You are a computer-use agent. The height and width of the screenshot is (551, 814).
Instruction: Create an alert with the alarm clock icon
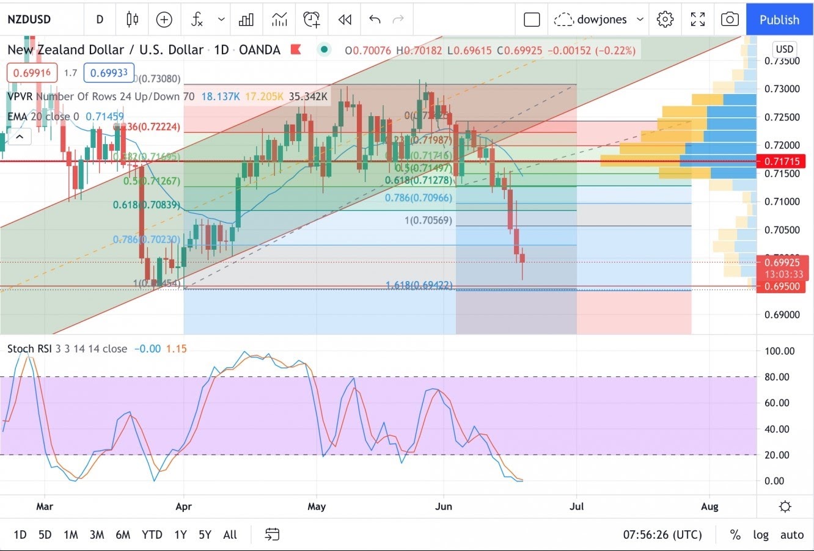(312, 20)
